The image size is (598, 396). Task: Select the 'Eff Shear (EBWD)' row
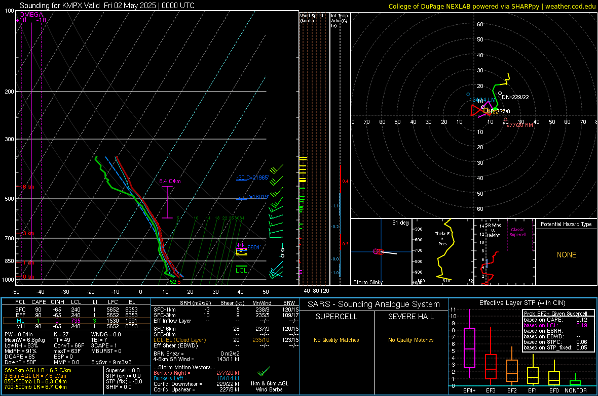coord(226,345)
